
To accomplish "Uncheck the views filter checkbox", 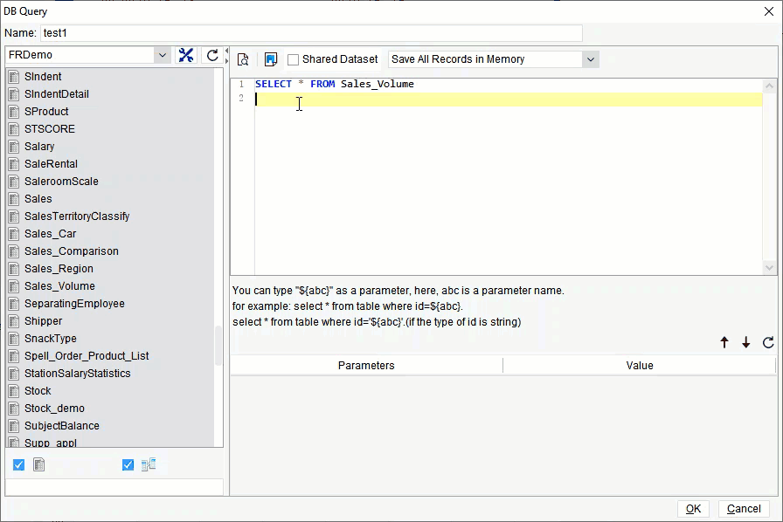I will pyautogui.click(x=128, y=464).
